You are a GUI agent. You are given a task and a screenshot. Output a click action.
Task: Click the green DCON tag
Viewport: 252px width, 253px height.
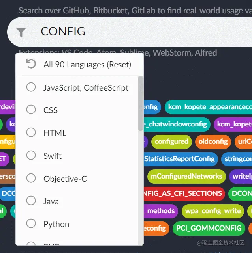(240, 194)
